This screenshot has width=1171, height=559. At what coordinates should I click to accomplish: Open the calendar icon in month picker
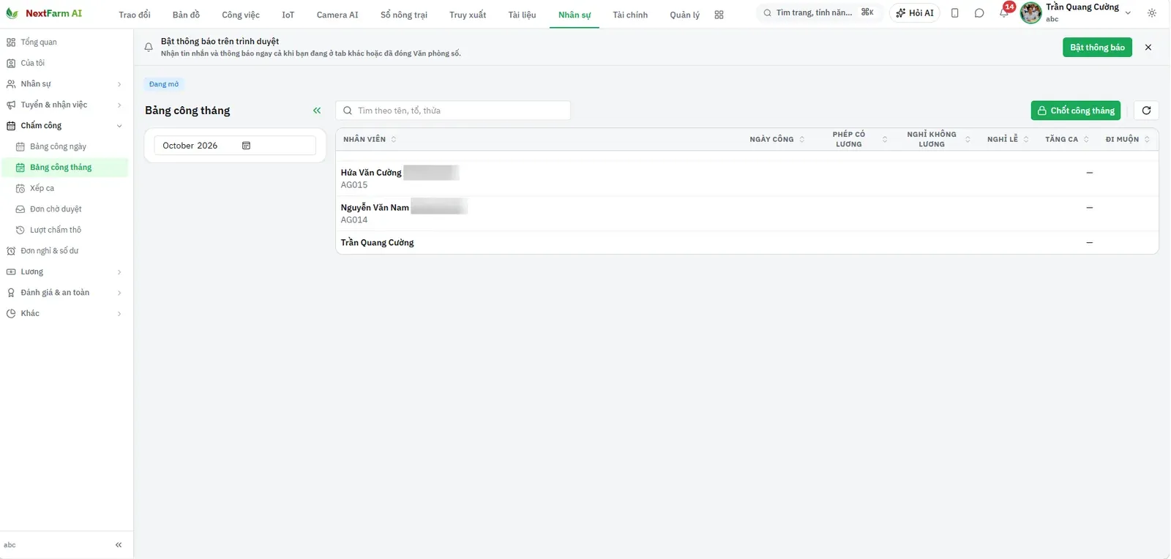coord(246,146)
